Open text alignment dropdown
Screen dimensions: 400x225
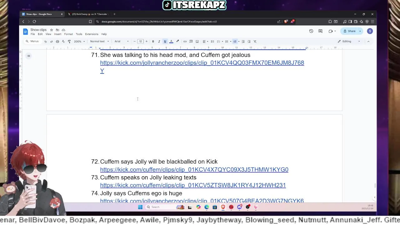pyautogui.click(x=205, y=42)
